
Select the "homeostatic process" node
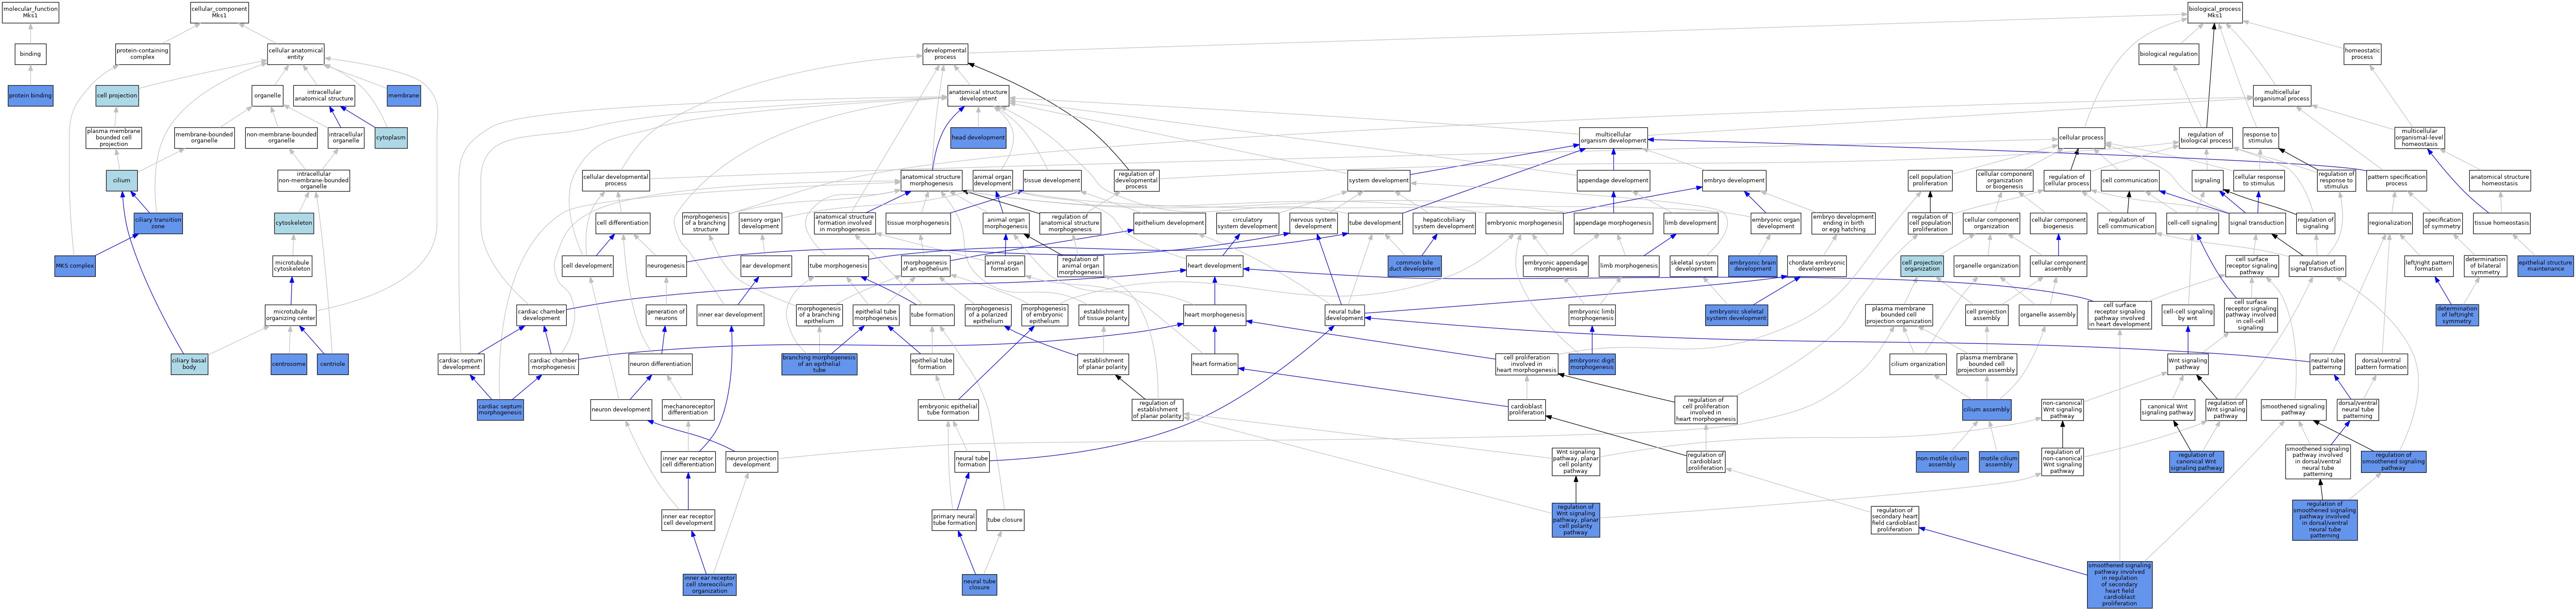(2362, 54)
